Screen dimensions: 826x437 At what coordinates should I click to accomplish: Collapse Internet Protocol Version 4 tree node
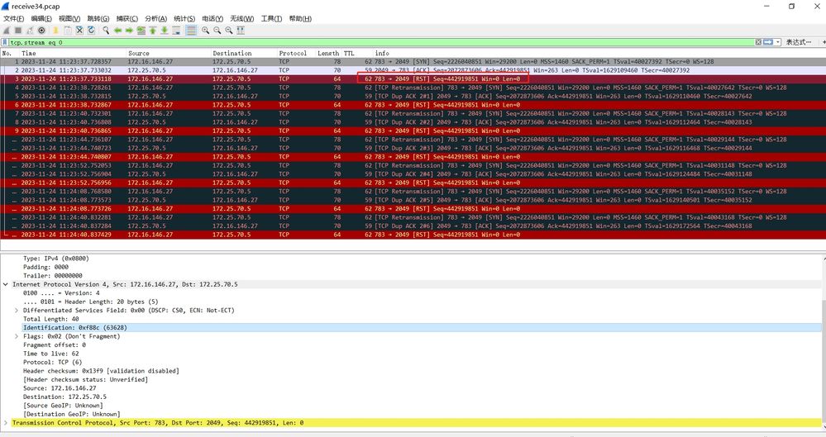coord(5,284)
